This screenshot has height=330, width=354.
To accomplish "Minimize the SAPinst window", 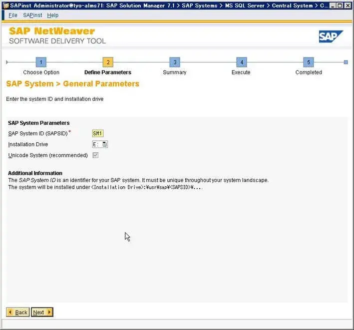I will (x=333, y=5).
